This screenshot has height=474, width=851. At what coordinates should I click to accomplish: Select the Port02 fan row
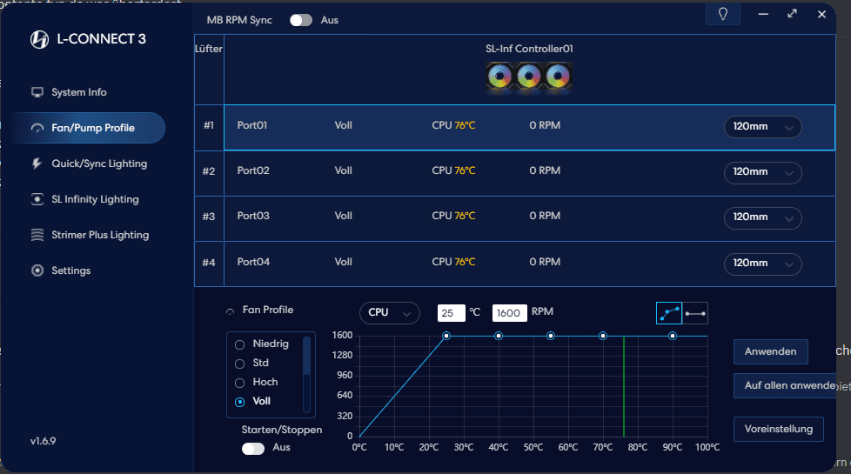tap(529, 173)
